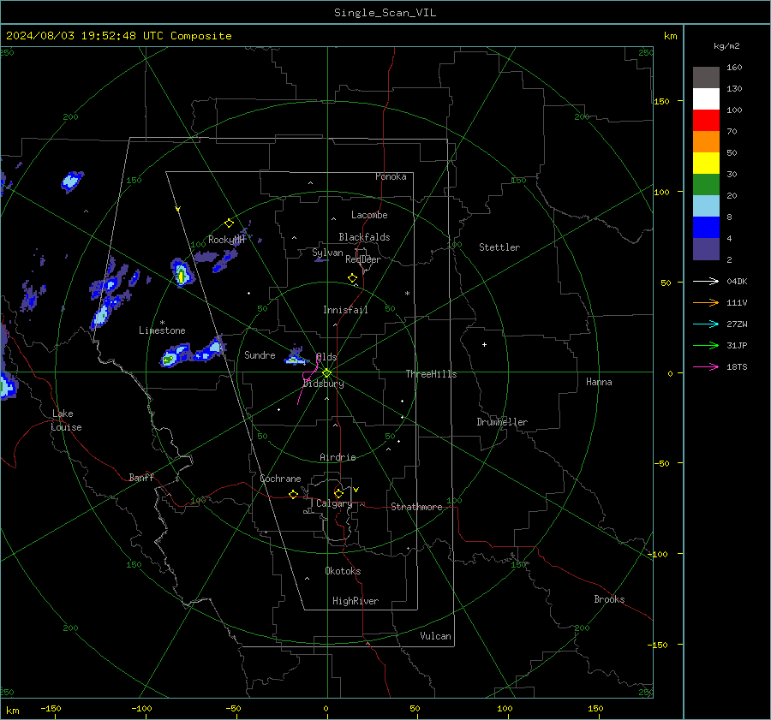Select the yellow diamond marker above Calgary label

coord(338,493)
